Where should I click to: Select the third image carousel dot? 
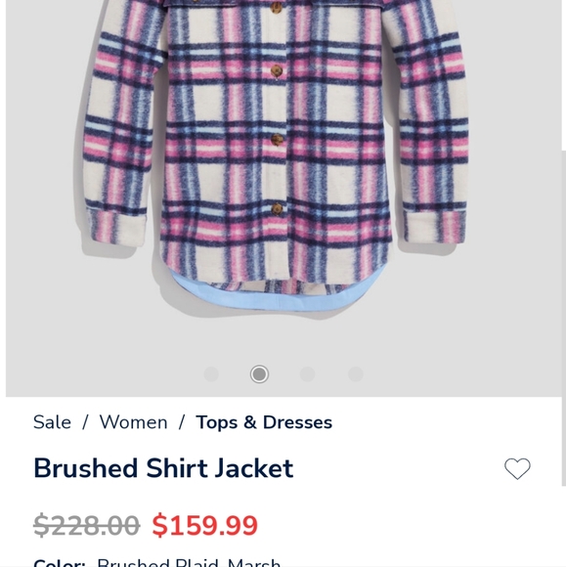(307, 373)
